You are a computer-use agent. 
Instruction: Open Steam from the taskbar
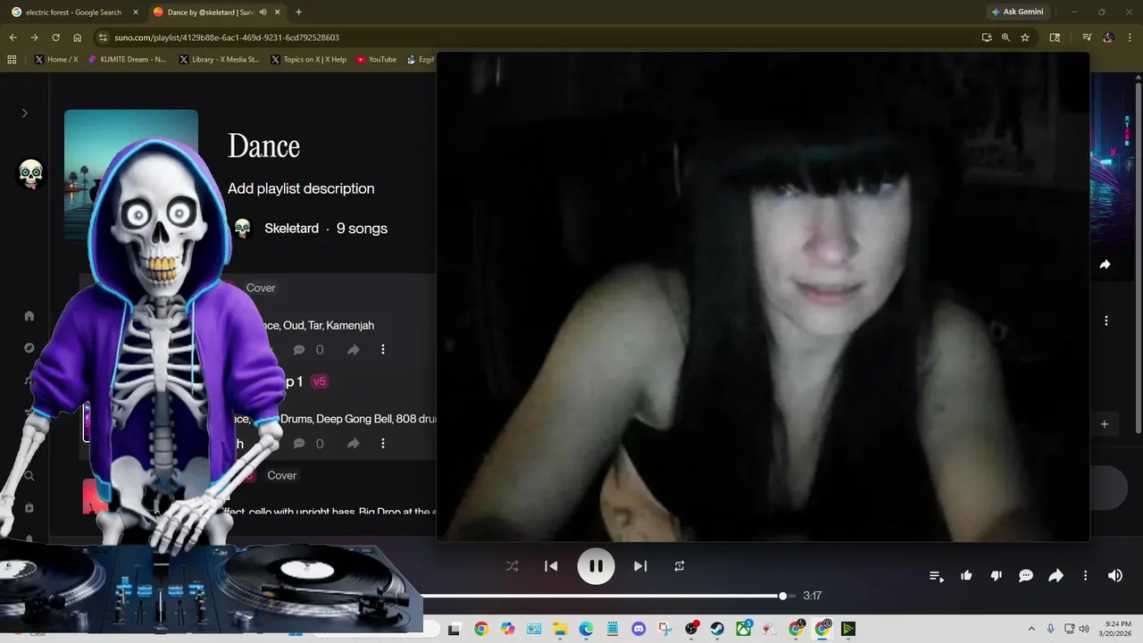pos(717,629)
